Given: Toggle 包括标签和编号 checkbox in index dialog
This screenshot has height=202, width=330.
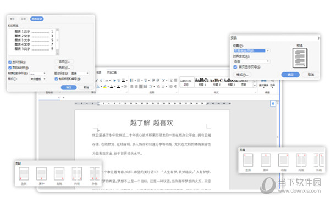Looking at the screenshot, I should (x=56, y=79).
